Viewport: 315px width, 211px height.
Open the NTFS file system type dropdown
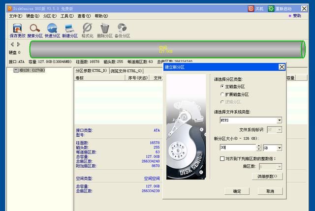pyautogui.click(x=279, y=121)
